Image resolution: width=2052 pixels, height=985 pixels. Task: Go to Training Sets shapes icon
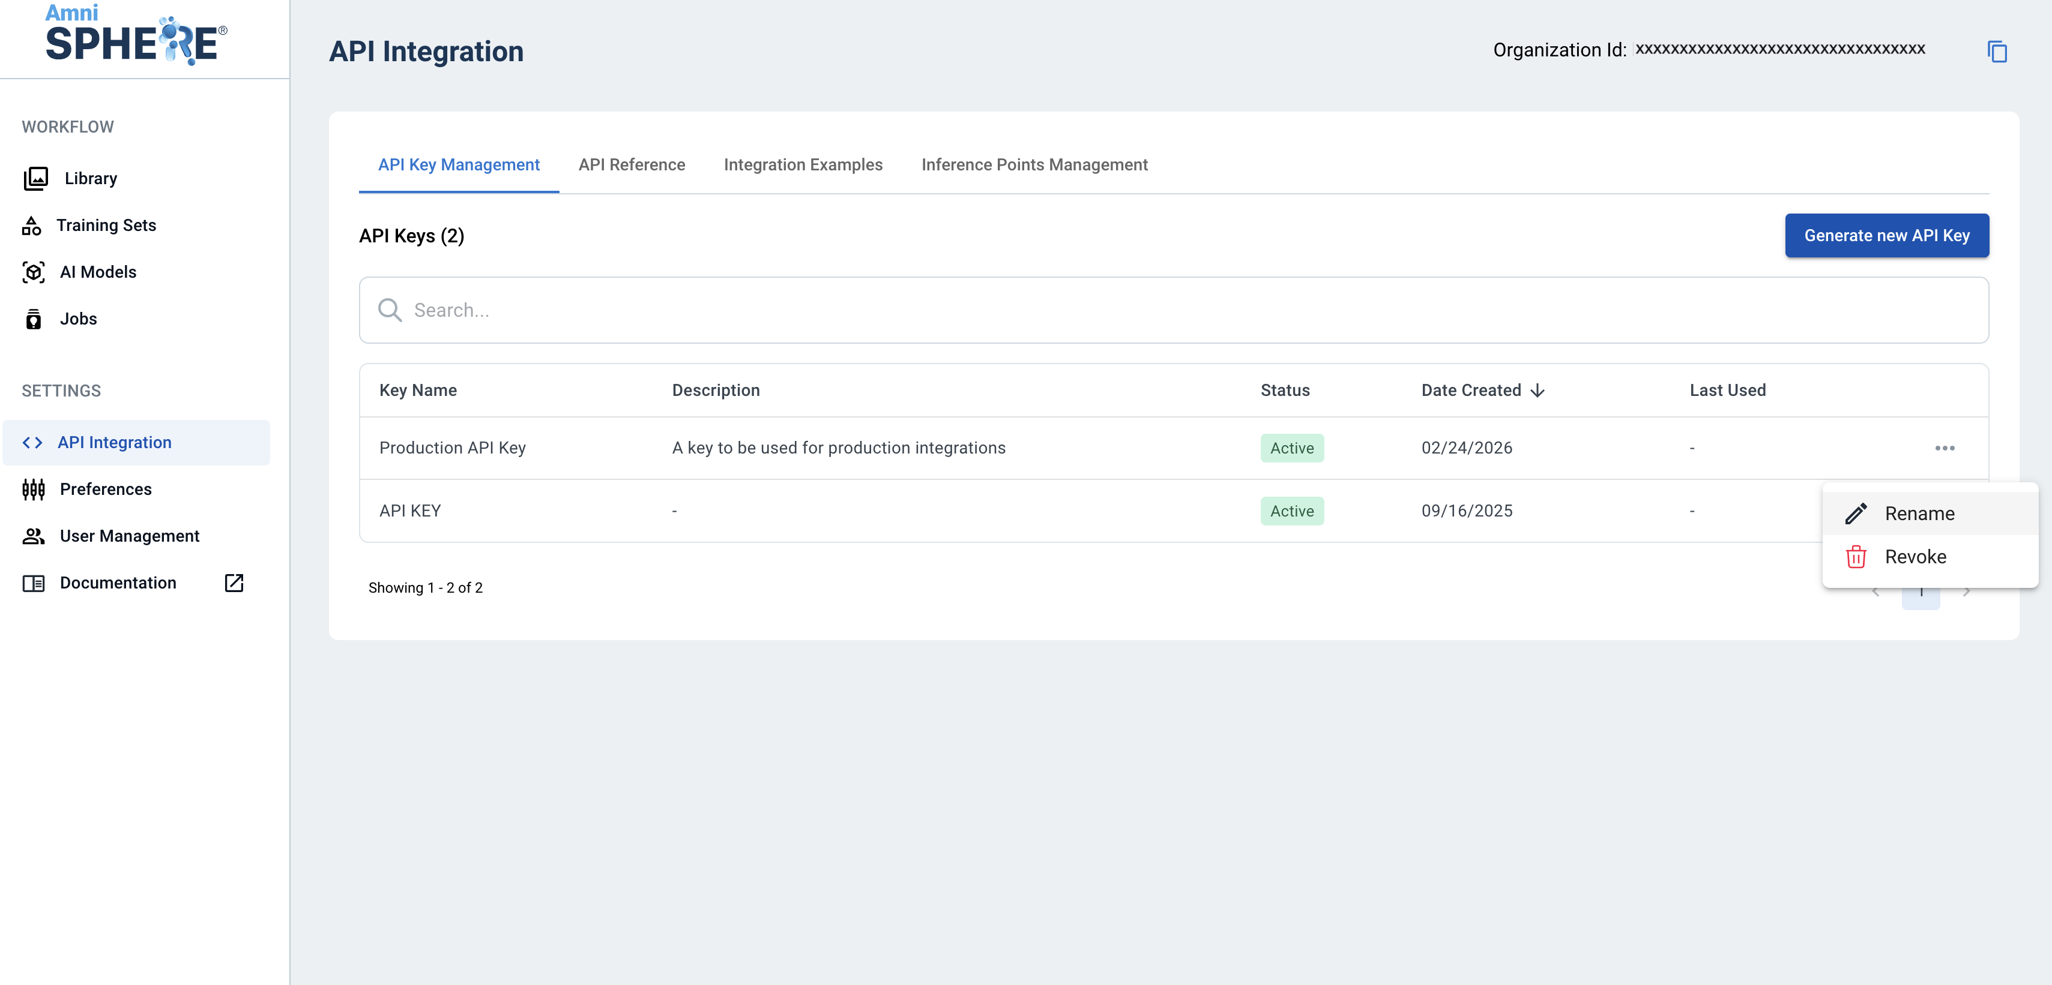32,226
